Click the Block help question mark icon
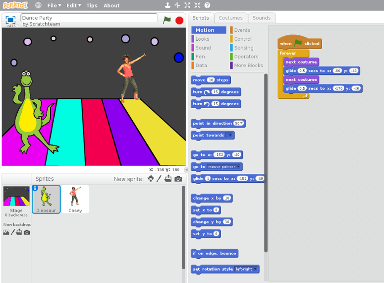 pyautogui.click(x=207, y=5)
